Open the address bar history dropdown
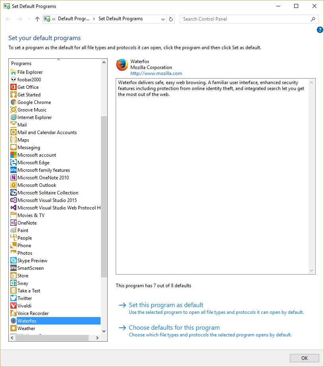Screen dimensions: 324x367 pyautogui.click(x=162, y=19)
